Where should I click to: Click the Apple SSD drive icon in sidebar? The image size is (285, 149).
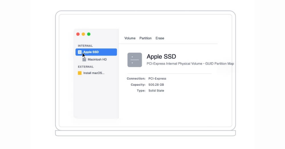80,52
